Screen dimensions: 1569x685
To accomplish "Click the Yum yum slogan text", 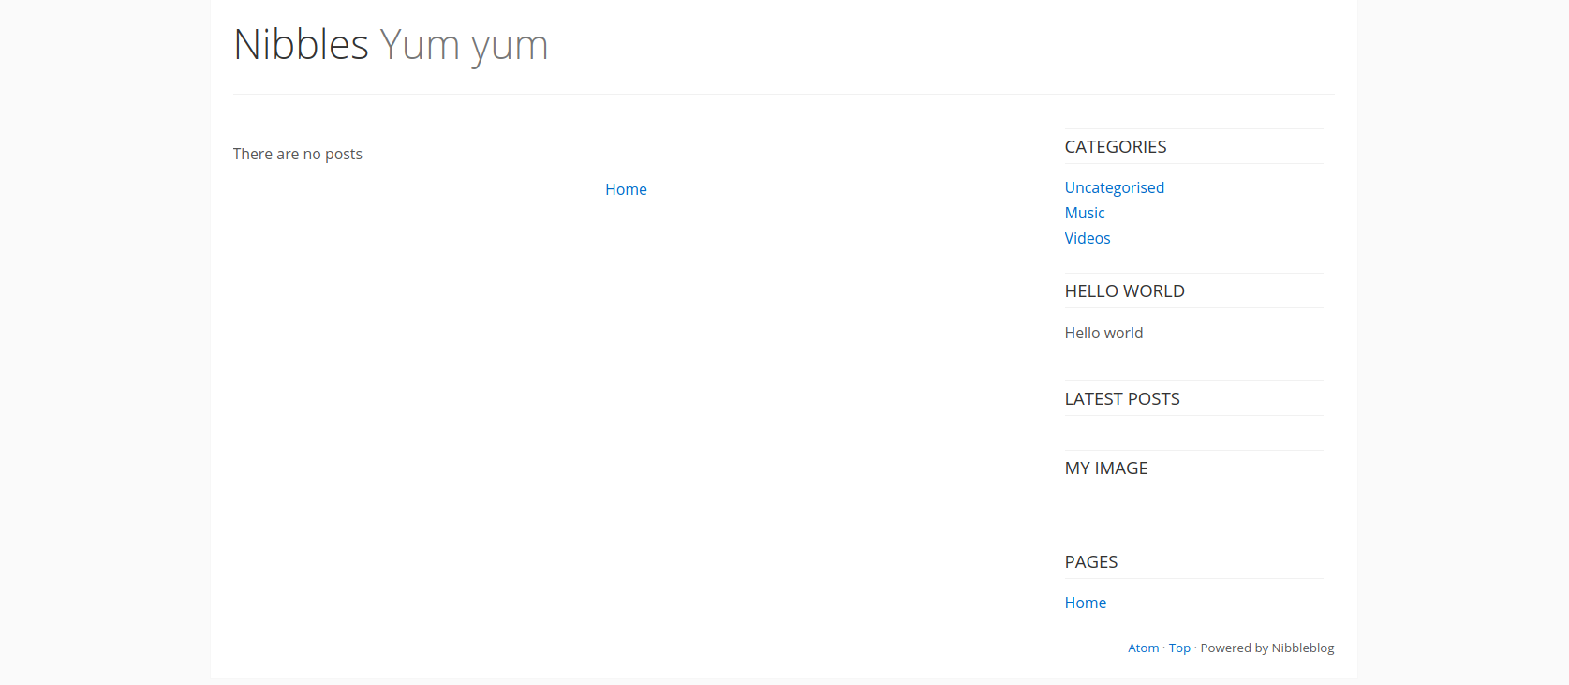I will [464, 45].
